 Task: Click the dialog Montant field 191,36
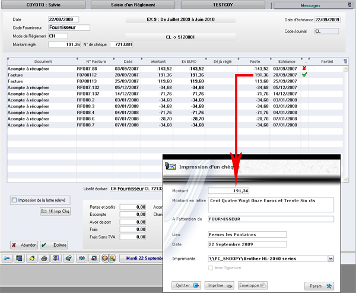coord(228,191)
